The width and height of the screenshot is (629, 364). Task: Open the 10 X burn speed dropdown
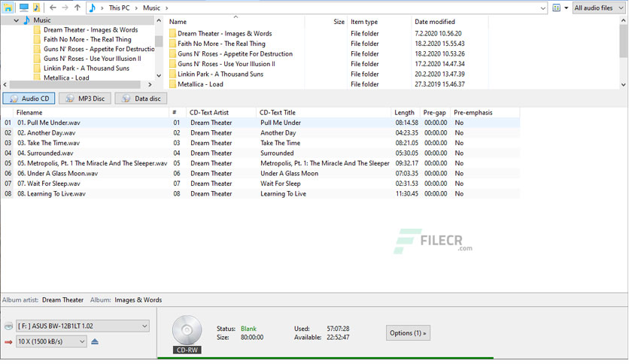pyautogui.click(x=51, y=341)
